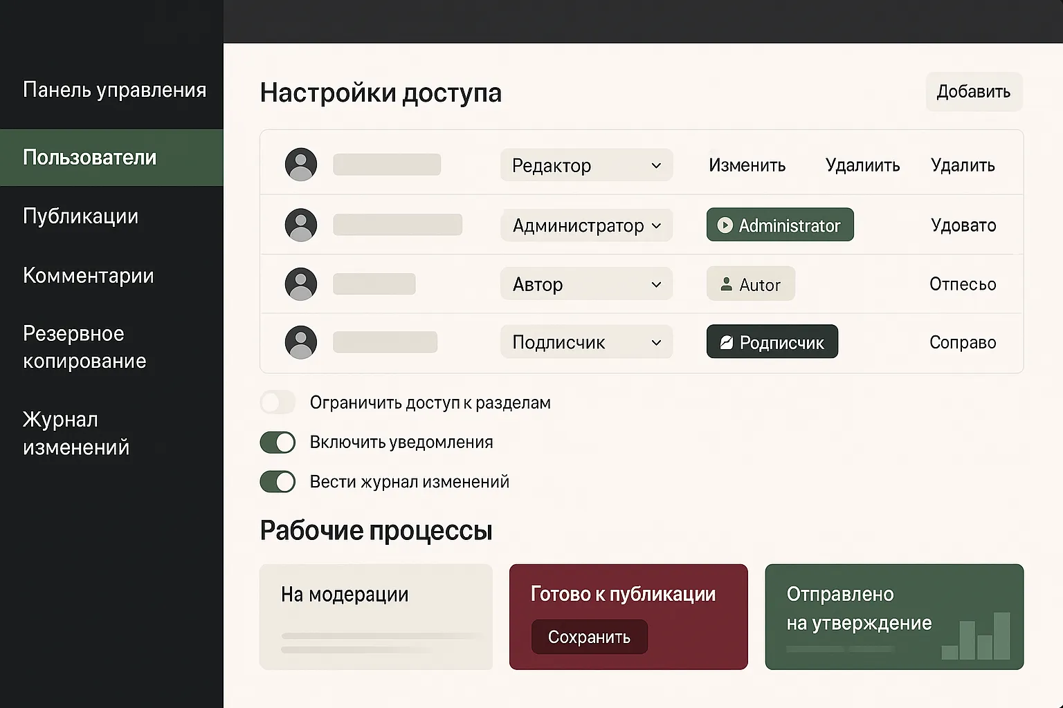The image size is (1063, 708).
Task: Click the dark Родписчик badge
Action: pyautogui.click(x=772, y=342)
